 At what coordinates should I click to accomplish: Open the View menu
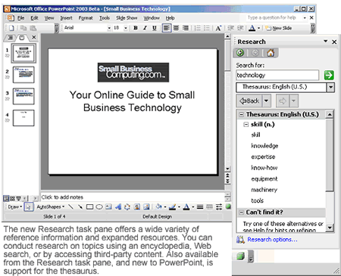point(49,18)
